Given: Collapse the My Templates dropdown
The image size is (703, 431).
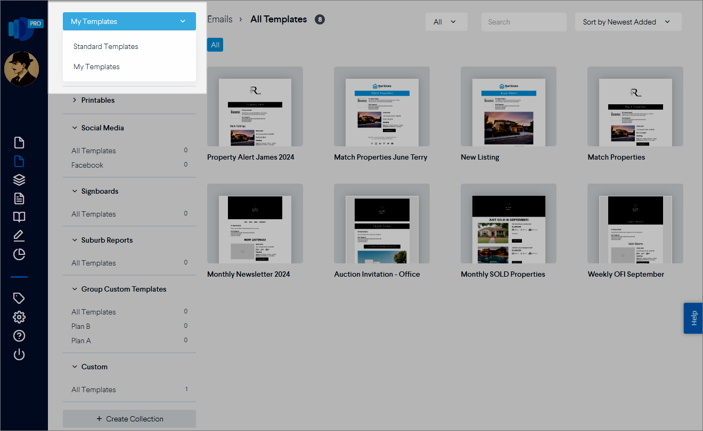Looking at the screenshot, I should 129,21.
